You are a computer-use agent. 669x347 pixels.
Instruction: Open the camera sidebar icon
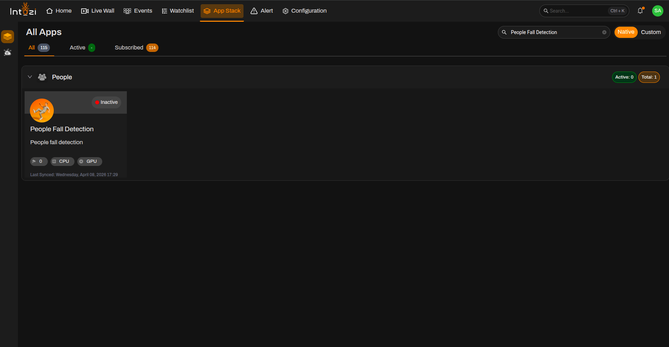pyautogui.click(x=7, y=52)
